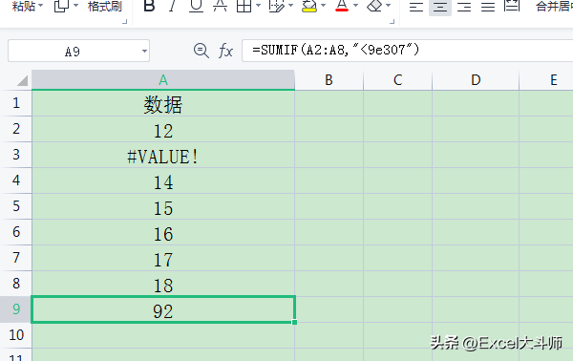
Task: Center align text horizontally
Action: pos(440,7)
